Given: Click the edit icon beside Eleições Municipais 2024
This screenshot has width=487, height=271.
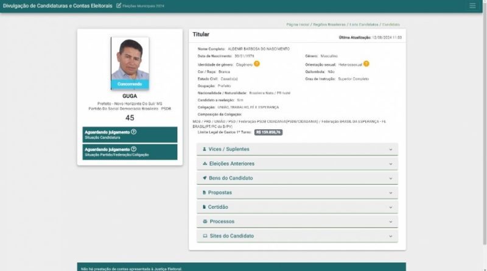Looking at the screenshot, I should coord(119,6).
